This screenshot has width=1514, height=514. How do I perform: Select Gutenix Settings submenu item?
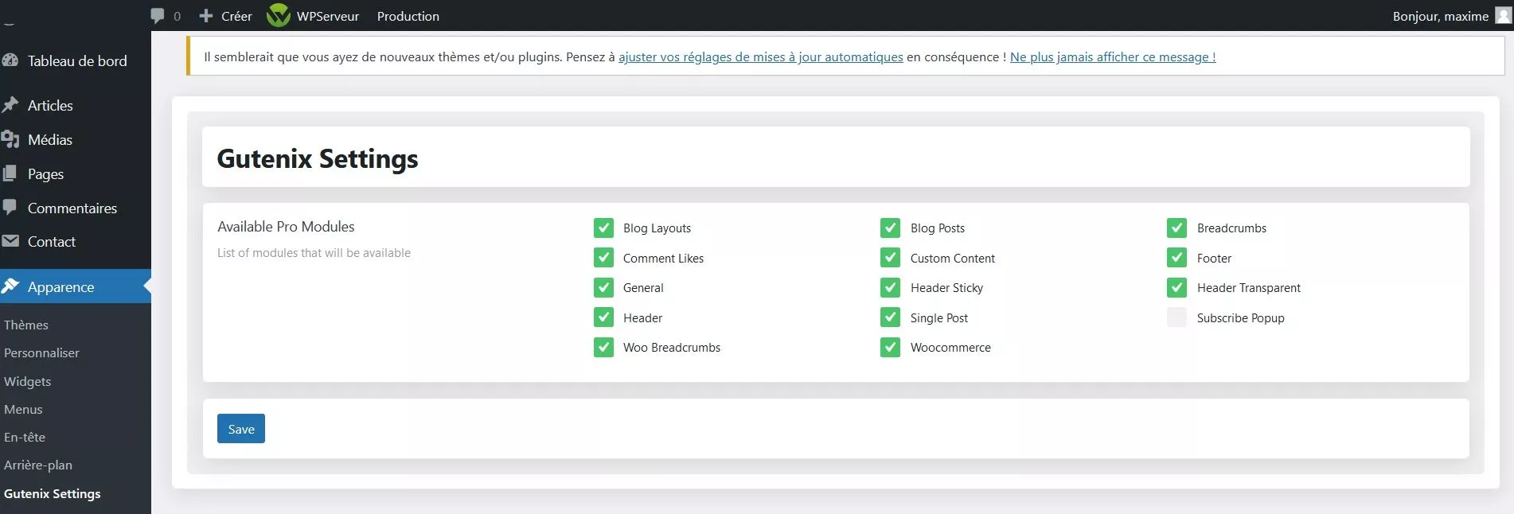[53, 493]
